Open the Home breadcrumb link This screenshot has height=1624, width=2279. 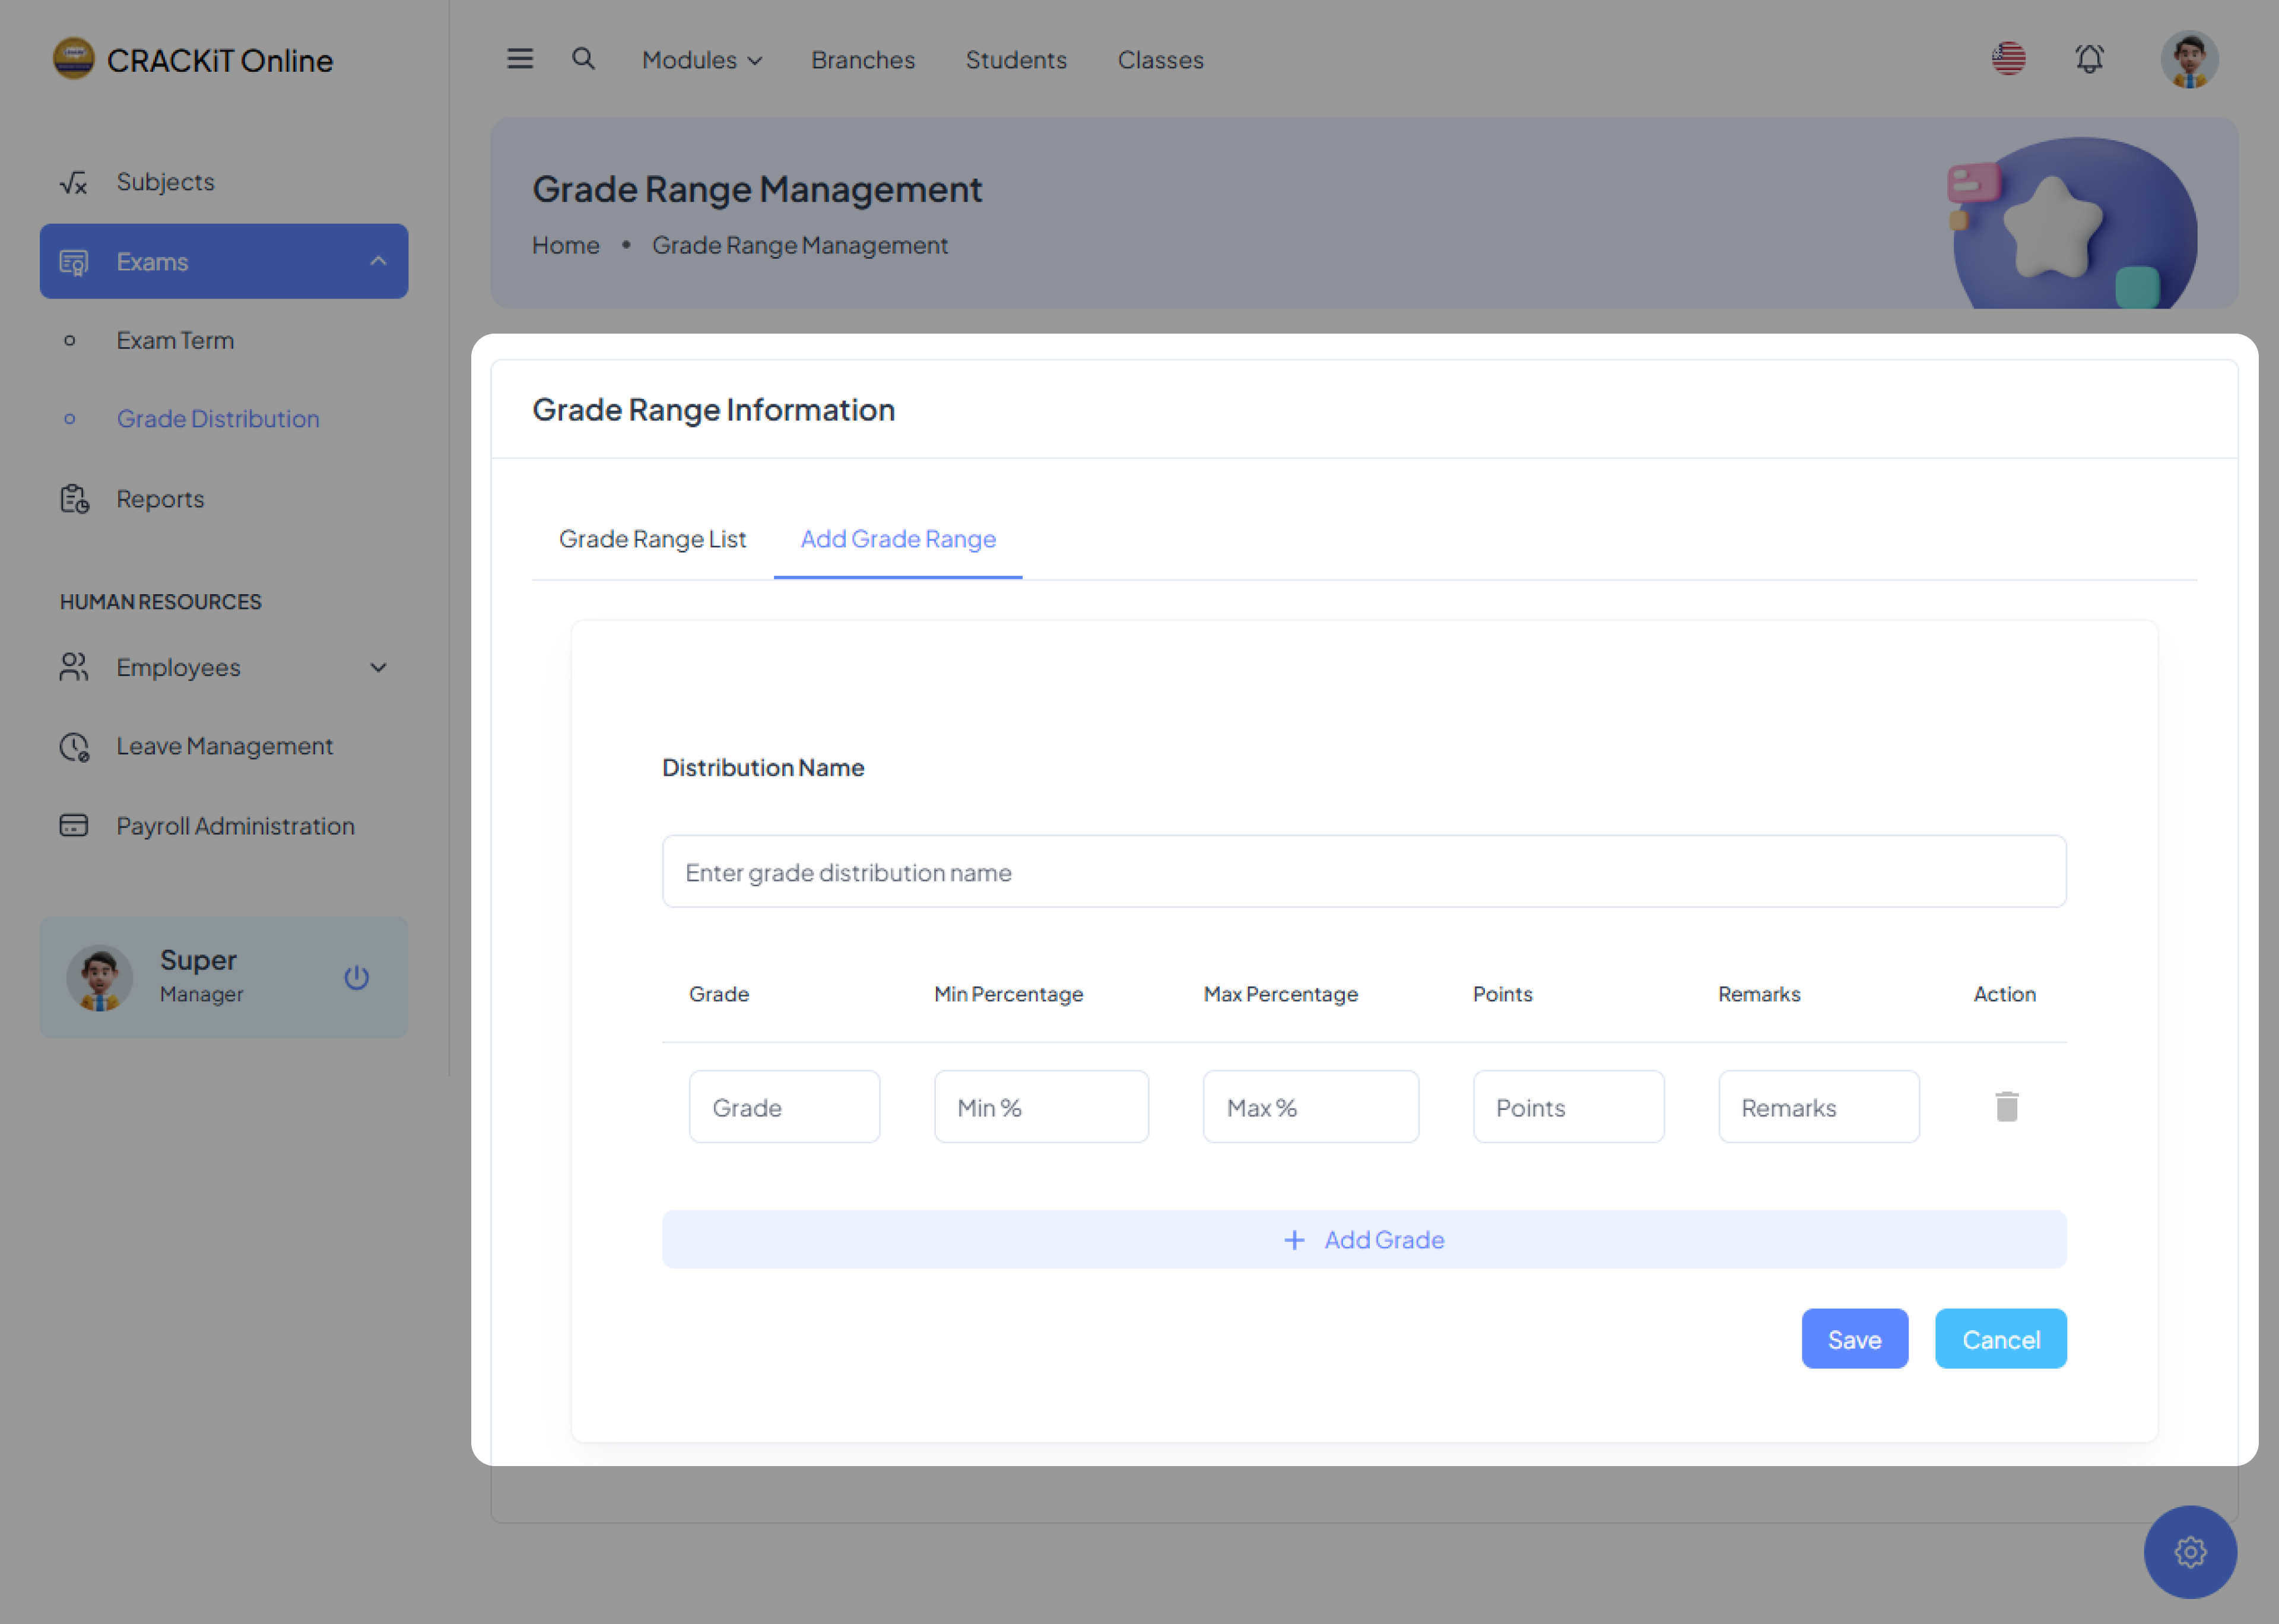click(566, 245)
